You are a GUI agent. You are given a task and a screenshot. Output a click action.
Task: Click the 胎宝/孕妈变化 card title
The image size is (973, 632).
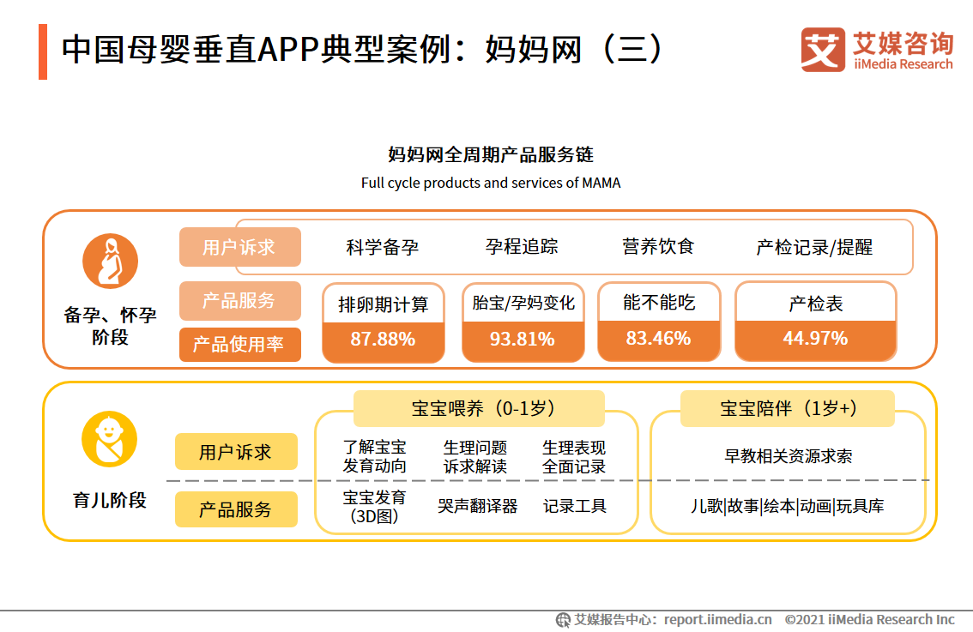pyautogui.click(x=523, y=303)
